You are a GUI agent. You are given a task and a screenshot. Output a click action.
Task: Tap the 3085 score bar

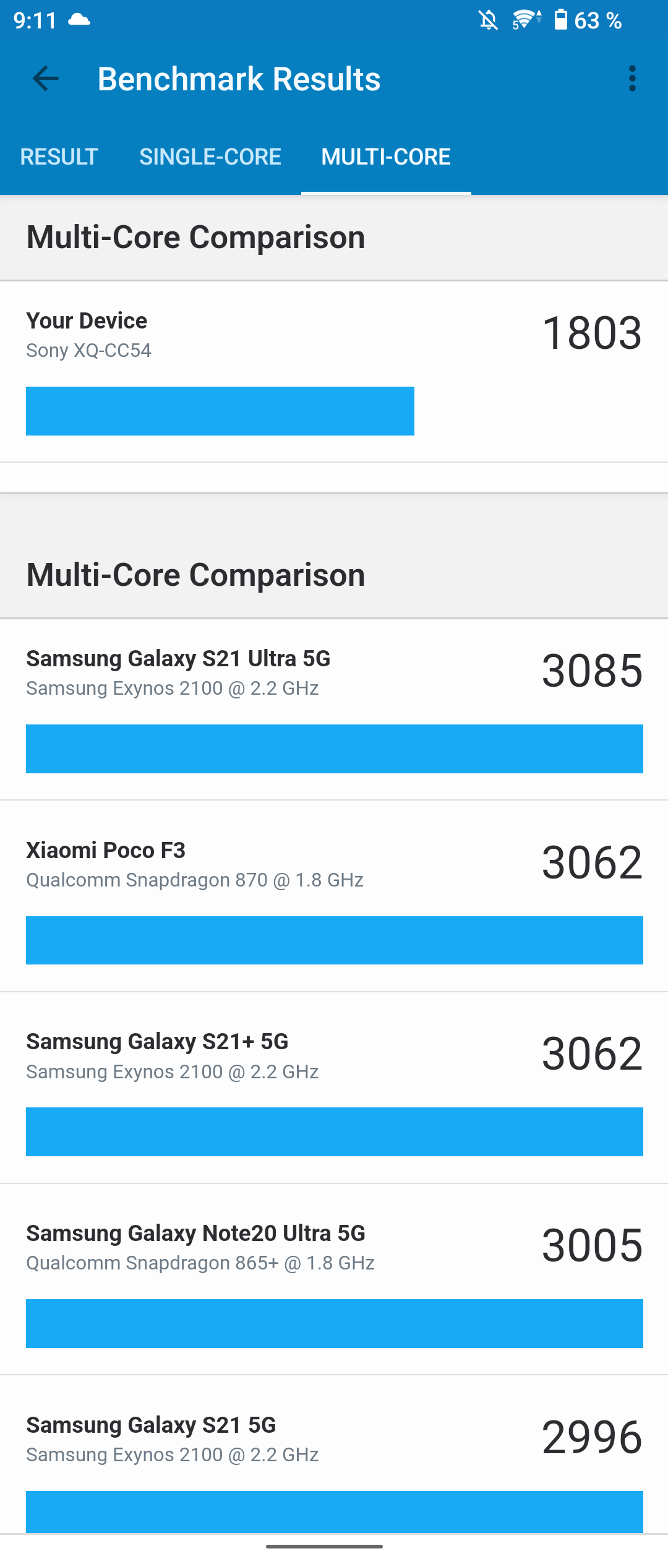(x=334, y=749)
